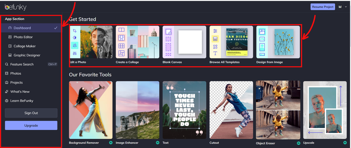Click the top layout icon on Create a Collage card
This screenshot has width=351, height=148.
pyautogui.click(x=121, y=30)
